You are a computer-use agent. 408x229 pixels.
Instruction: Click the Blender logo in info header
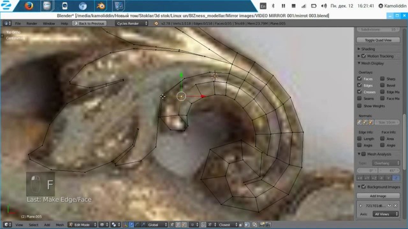coord(156,24)
